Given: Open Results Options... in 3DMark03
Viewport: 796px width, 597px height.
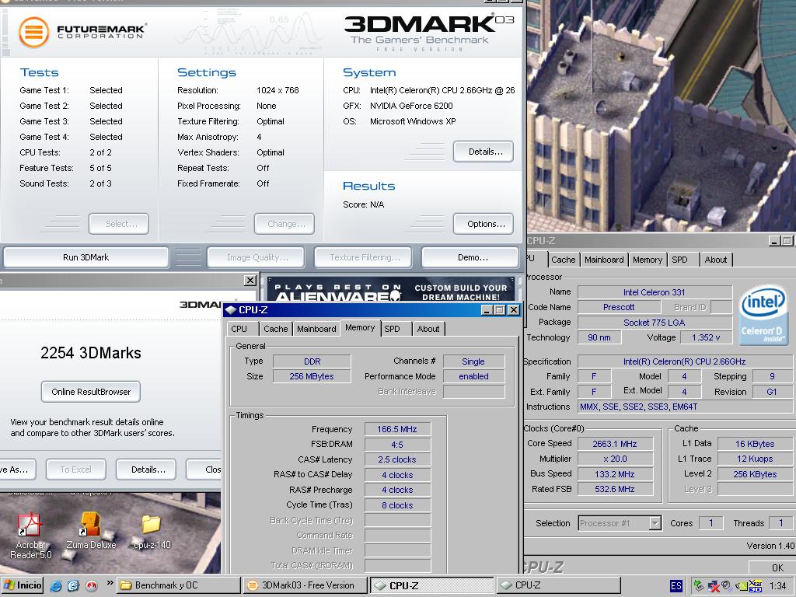Looking at the screenshot, I should click(x=484, y=224).
